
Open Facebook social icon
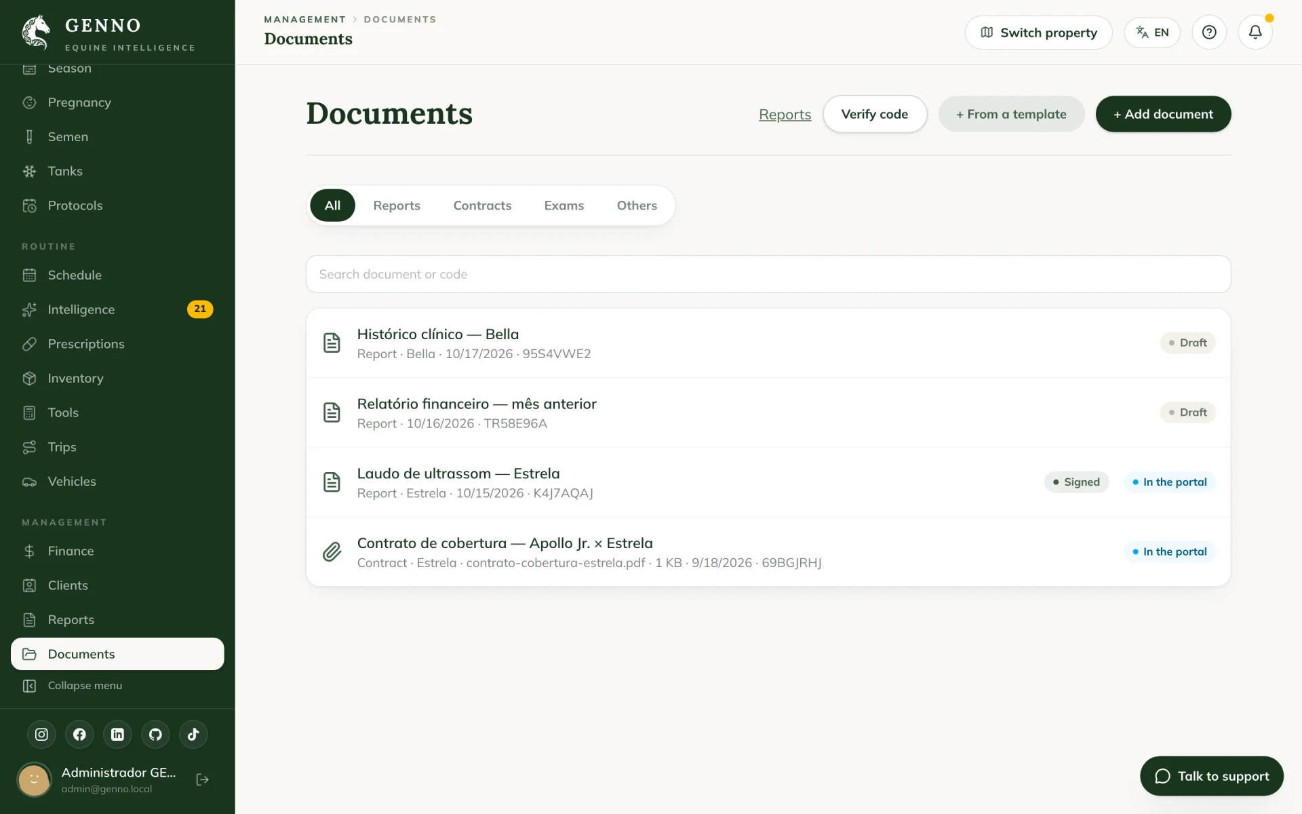[x=79, y=734]
